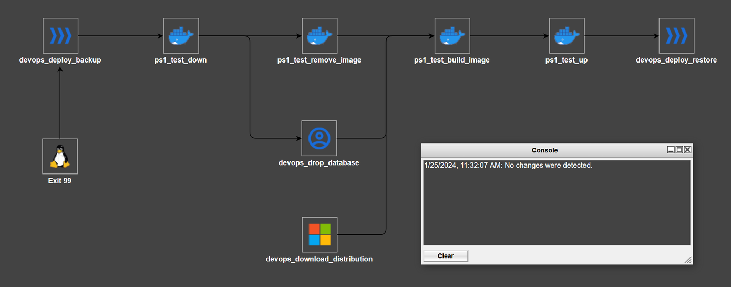Click the Console window title bar
The height and width of the screenshot is (287, 731).
(x=544, y=150)
